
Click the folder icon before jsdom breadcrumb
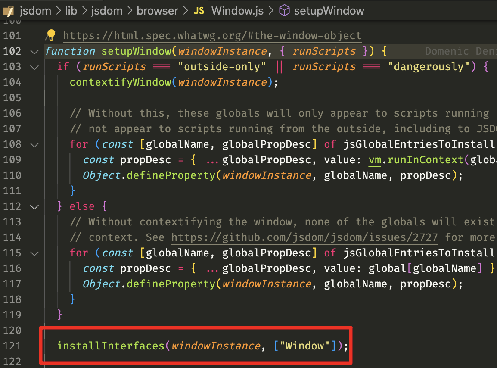pyautogui.click(x=8, y=11)
